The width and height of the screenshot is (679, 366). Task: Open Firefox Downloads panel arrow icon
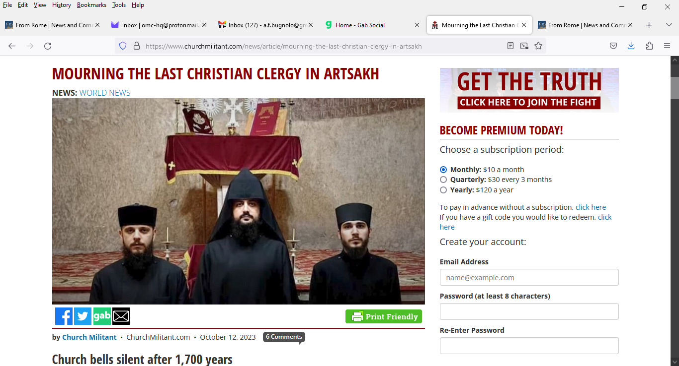(631, 46)
